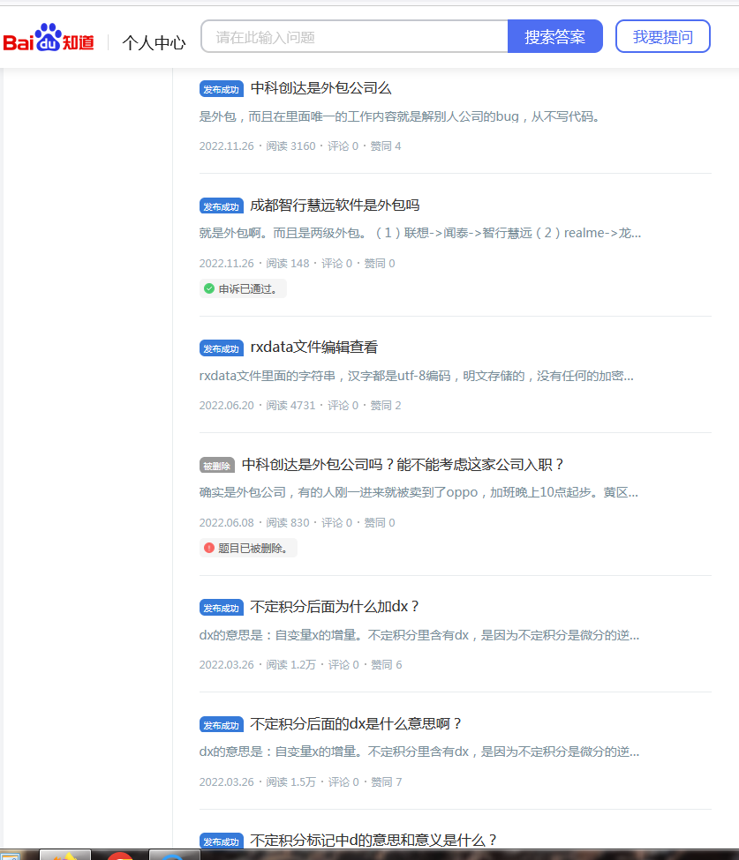Open the deleted question about joining 中科创达
739x860 pixels.
[x=403, y=465]
